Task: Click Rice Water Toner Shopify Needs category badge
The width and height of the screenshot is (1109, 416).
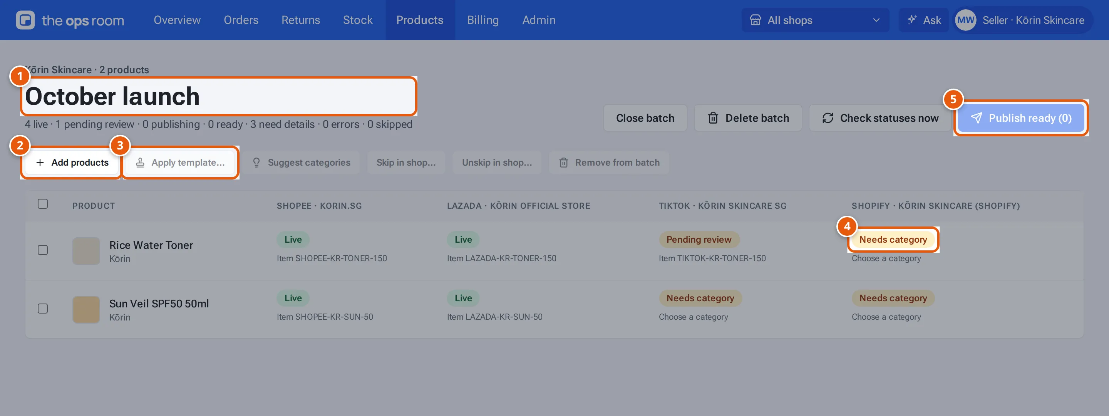Action: point(893,240)
